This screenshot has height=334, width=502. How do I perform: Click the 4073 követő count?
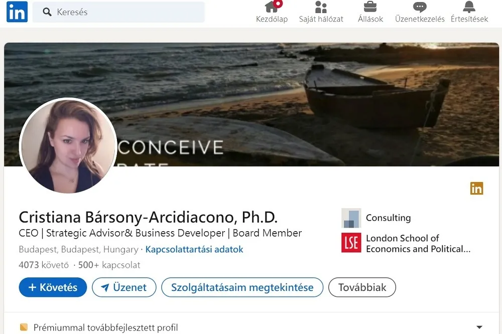[x=44, y=265]
